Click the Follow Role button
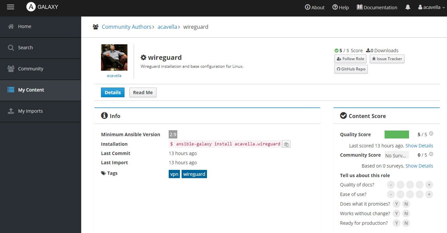The height and width of the screenshot is (233, 447). (x=350, y=59)
